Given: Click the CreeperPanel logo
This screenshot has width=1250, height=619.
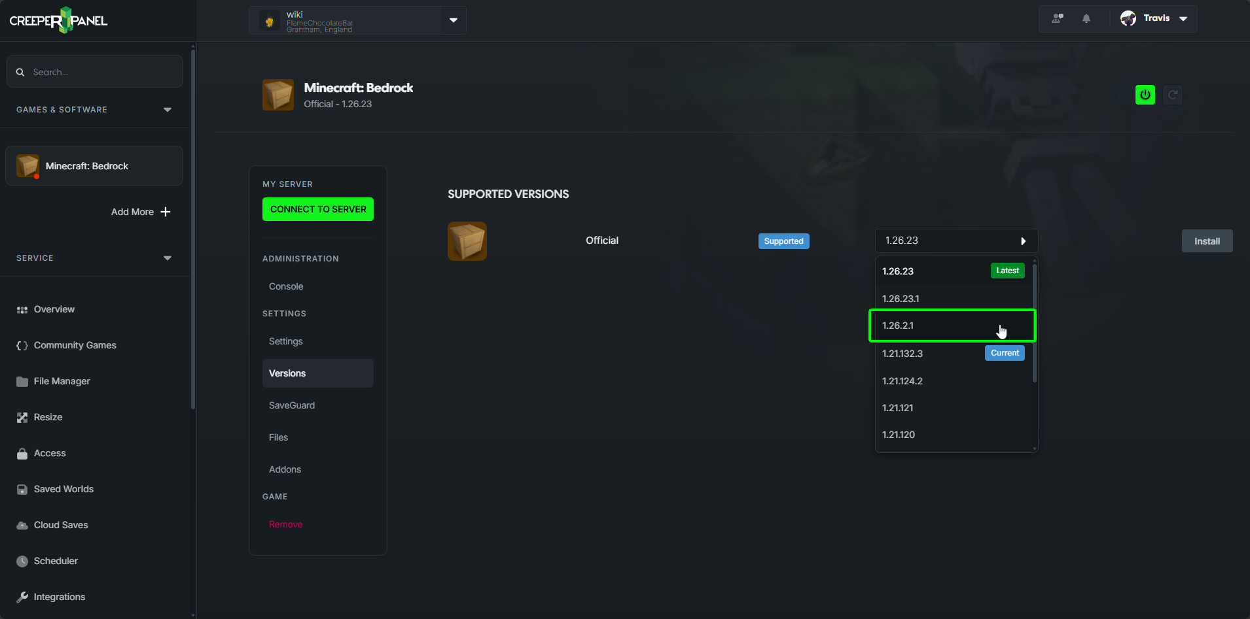Looking at the screenshot, I should click(x=58, y=20).
